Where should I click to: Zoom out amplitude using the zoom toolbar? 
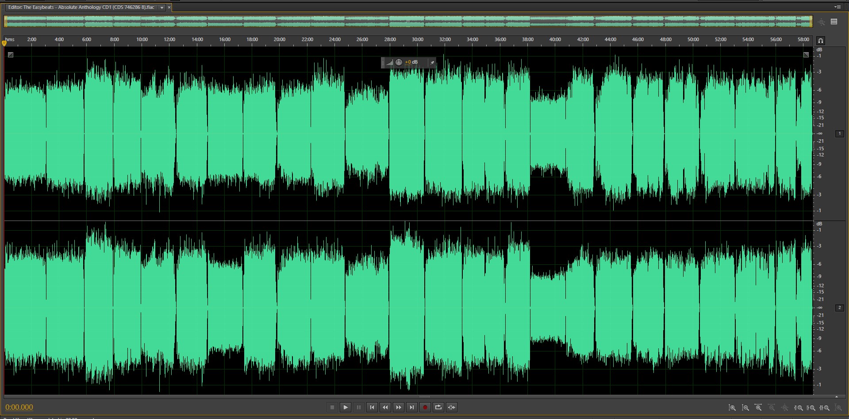[x=745, y=408]
